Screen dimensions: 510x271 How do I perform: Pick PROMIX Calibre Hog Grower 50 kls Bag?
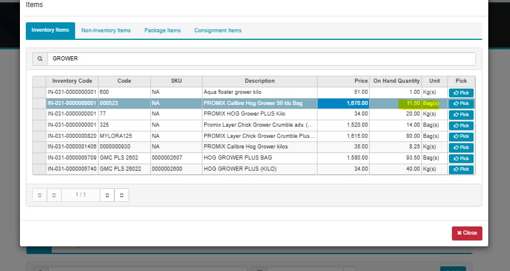pyautogui.click(x=461, y=104)
